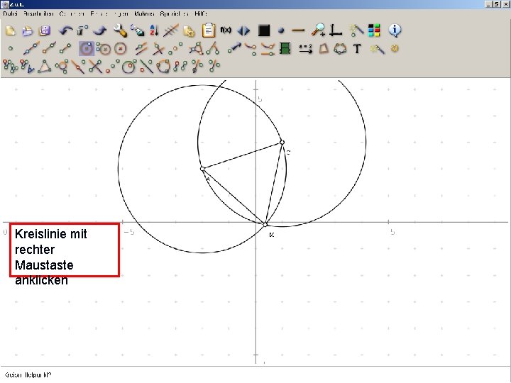The image size is (511, 383).
Task: Select the angle tool
Action: (x=196, y=48)
